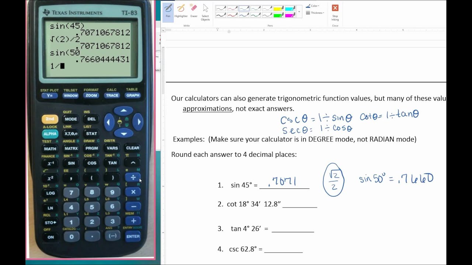Screen dimensions: 472x265
Task: Click the calculator ENTER key
Action: coord(133,236)
